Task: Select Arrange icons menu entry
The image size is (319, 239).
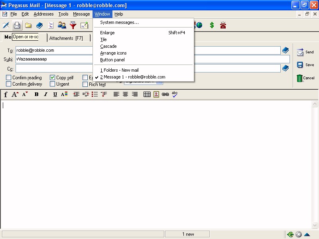Action: coord(143,53)
